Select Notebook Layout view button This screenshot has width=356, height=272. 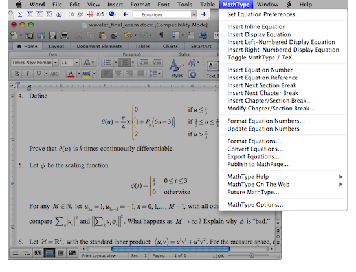click(x=61, y=253)
